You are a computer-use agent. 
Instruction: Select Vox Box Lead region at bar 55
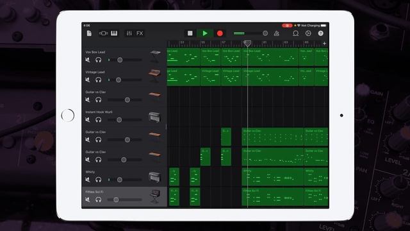click(211, 57)
